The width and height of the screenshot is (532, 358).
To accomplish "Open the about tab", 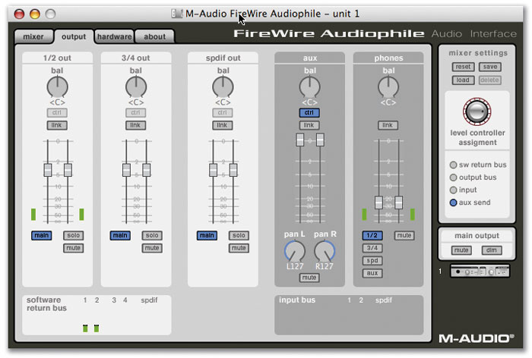I will 155,36.
